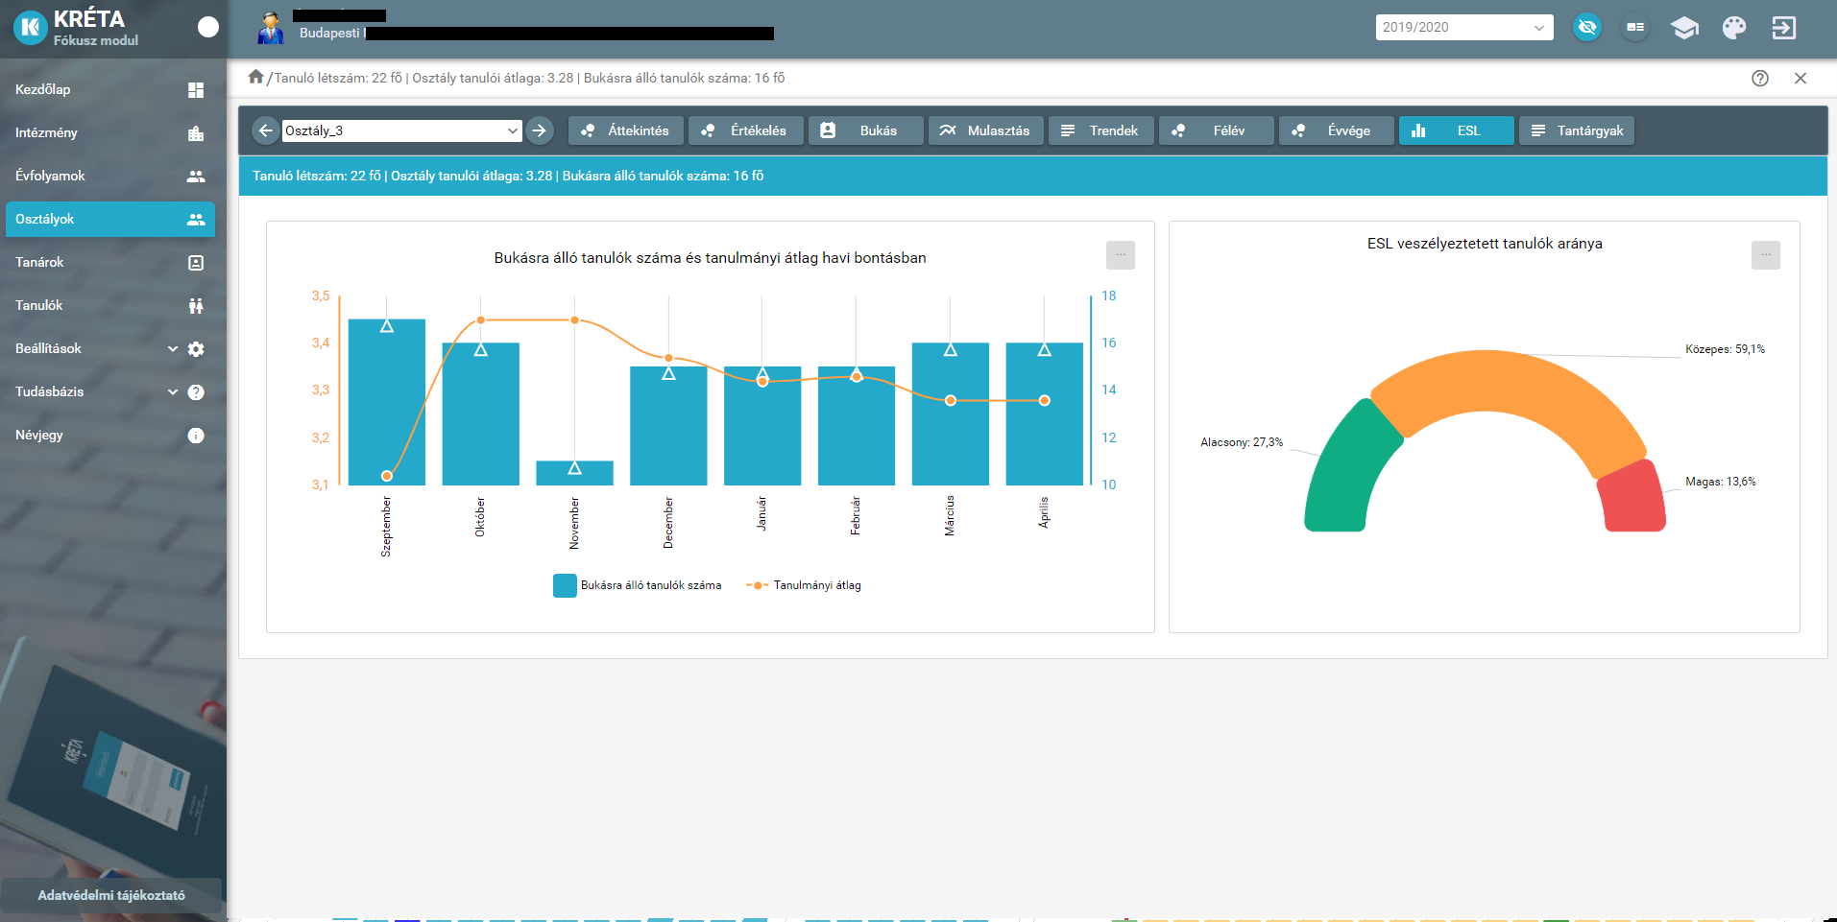Open Tanulók menu item

[110, 305]
